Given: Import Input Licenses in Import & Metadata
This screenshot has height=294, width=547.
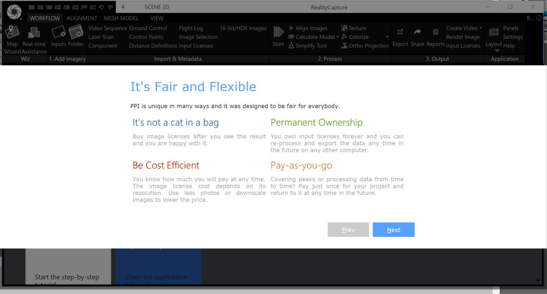Looking at the screenshot, I should [196, 46].
